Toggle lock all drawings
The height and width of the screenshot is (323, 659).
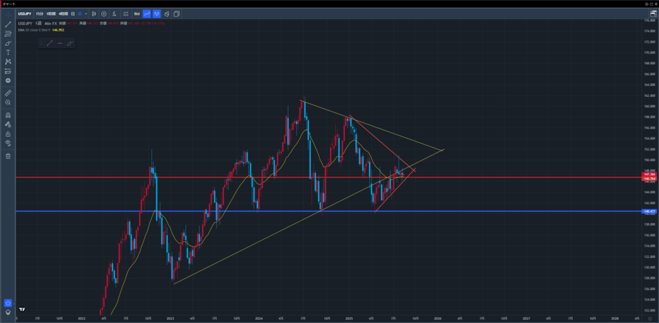tap(8, 134)
